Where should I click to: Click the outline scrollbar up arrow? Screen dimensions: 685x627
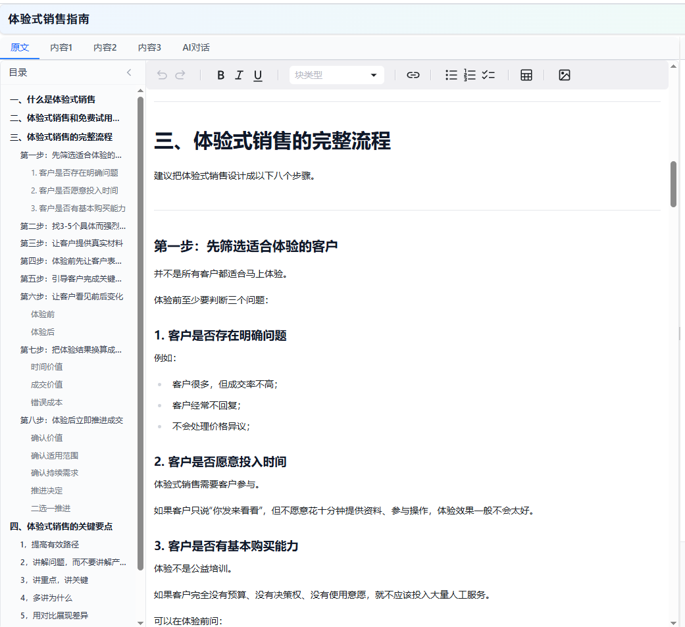(x=140, y=91)
